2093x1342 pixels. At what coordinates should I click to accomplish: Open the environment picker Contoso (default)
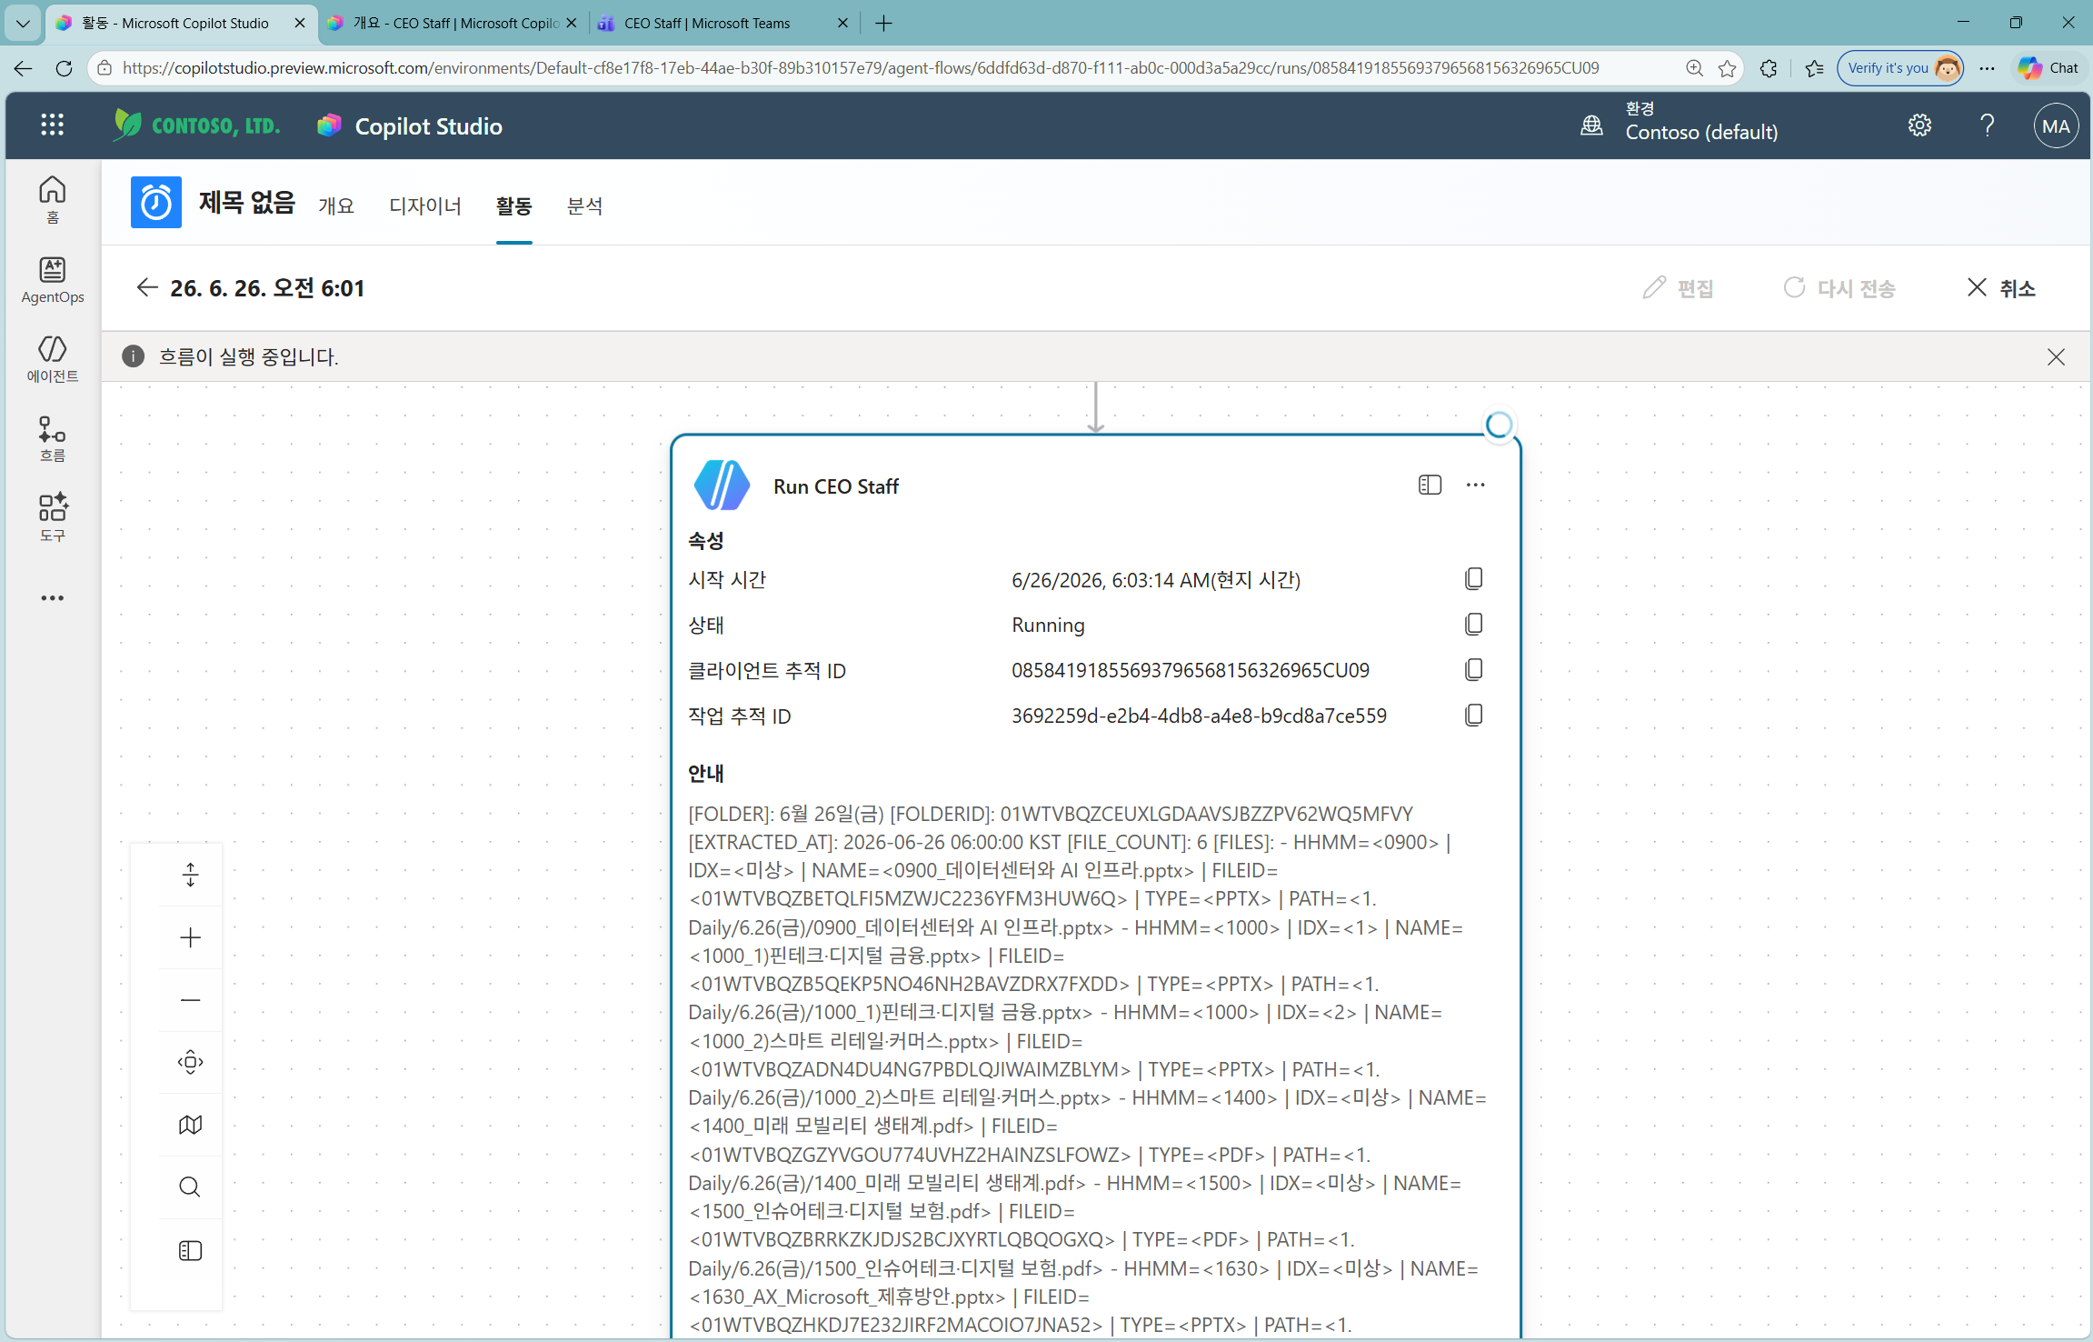point(1679,122)
